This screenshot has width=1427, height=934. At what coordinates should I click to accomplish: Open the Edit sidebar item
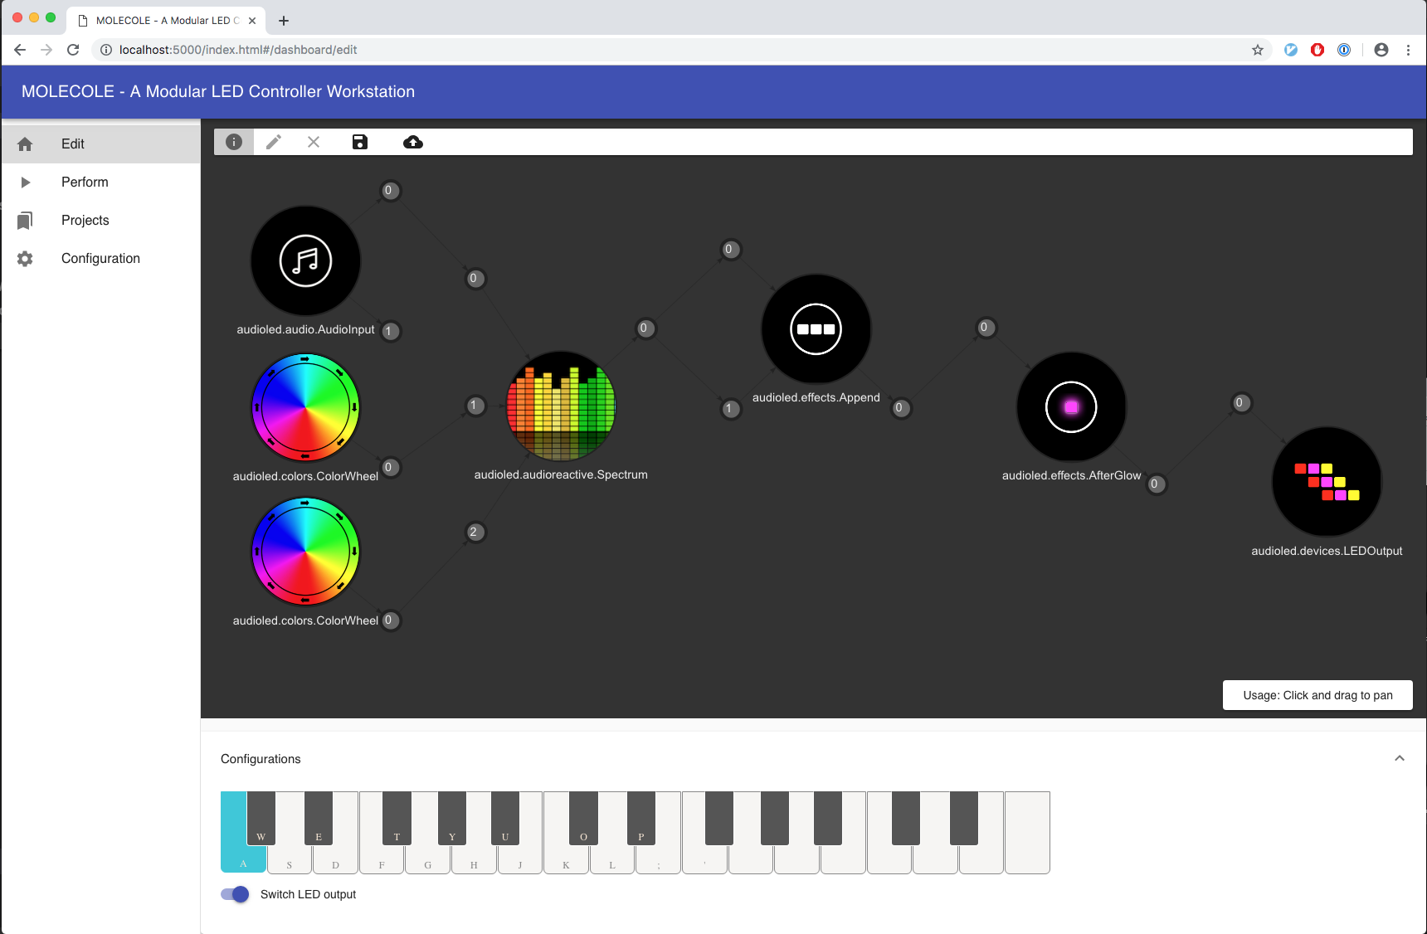click(x=100, y=144)
